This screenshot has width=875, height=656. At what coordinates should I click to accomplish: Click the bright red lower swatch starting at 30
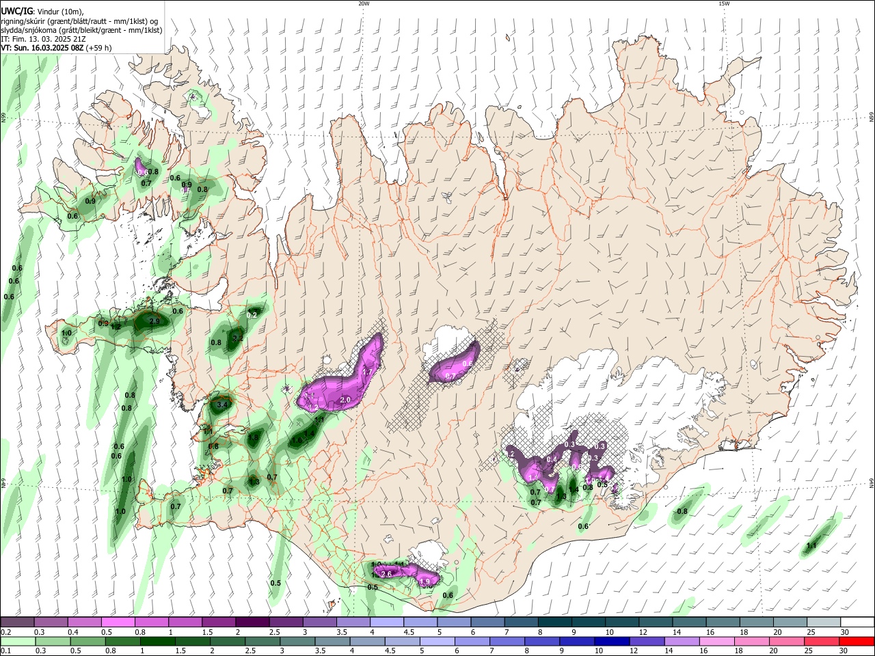coord(857,642)
